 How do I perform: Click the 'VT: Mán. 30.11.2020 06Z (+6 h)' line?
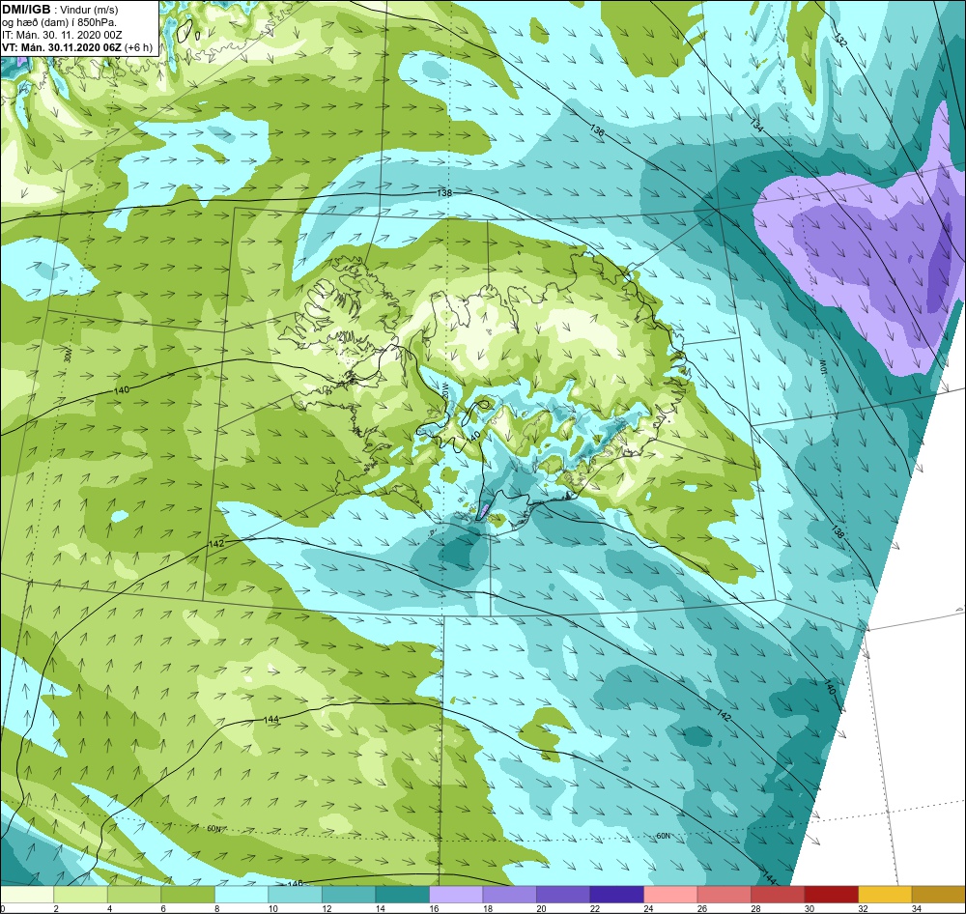coord(77,47)
